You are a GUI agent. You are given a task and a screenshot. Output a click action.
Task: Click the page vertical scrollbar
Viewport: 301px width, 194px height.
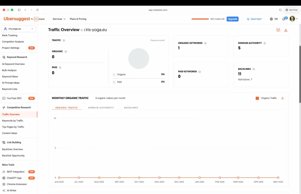300,74
